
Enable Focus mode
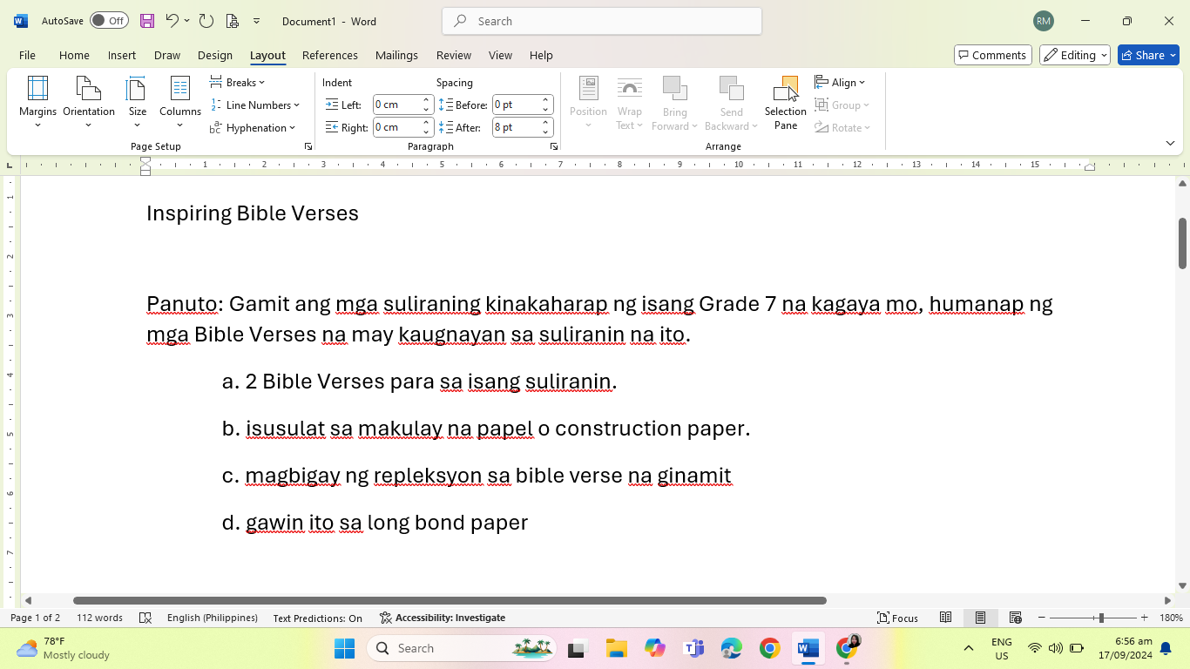(x=897, y=618)
